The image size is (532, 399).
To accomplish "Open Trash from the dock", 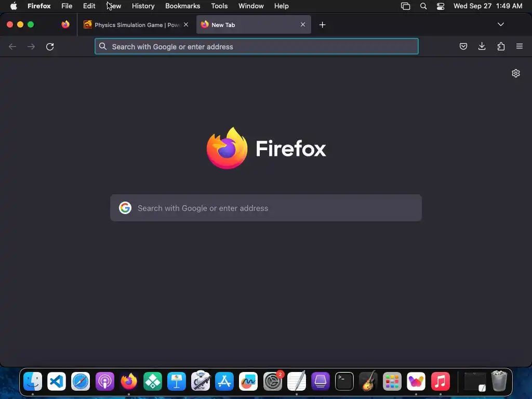I will point(499,381).
